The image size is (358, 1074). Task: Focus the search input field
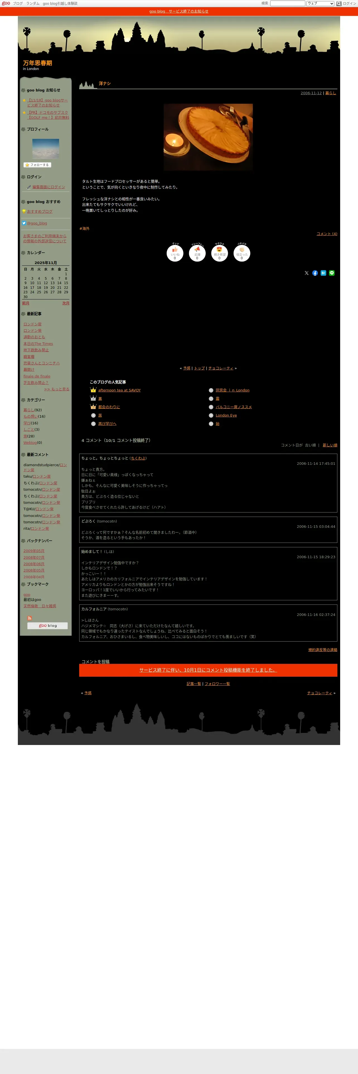(287, 3)
